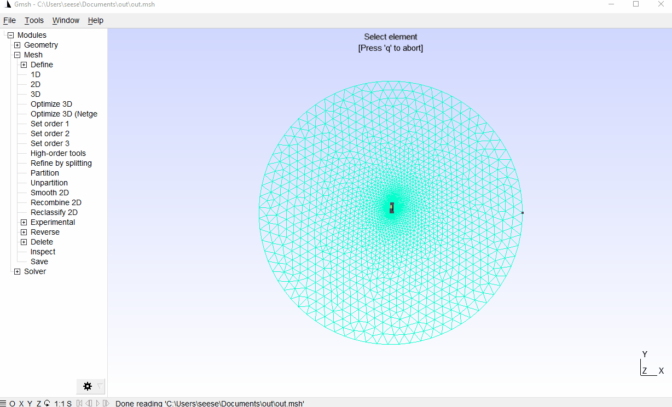Set view along X axis in status bar

coord(21,404)
